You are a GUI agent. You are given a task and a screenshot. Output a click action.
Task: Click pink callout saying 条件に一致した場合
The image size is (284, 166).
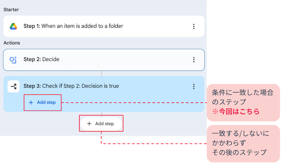(x=243, y=103)
